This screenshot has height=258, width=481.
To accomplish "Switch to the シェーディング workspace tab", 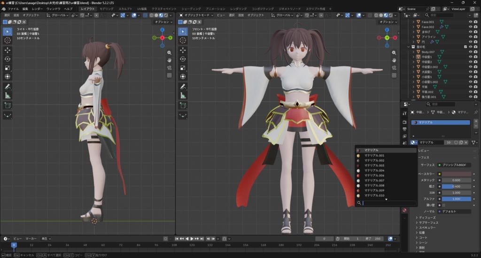I will tap(191, 9).
